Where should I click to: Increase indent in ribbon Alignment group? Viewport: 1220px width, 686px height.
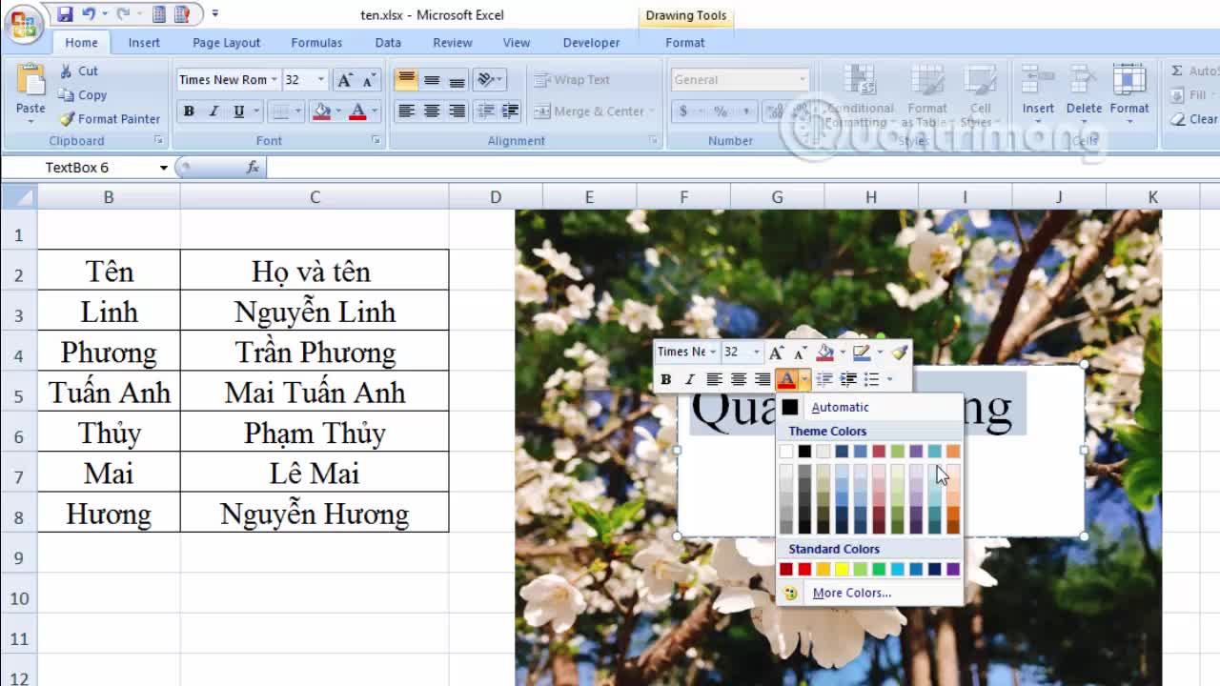click(510, 111)
